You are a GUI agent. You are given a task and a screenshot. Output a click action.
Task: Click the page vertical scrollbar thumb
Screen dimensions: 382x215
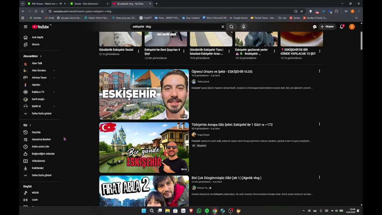coord(361,41)
